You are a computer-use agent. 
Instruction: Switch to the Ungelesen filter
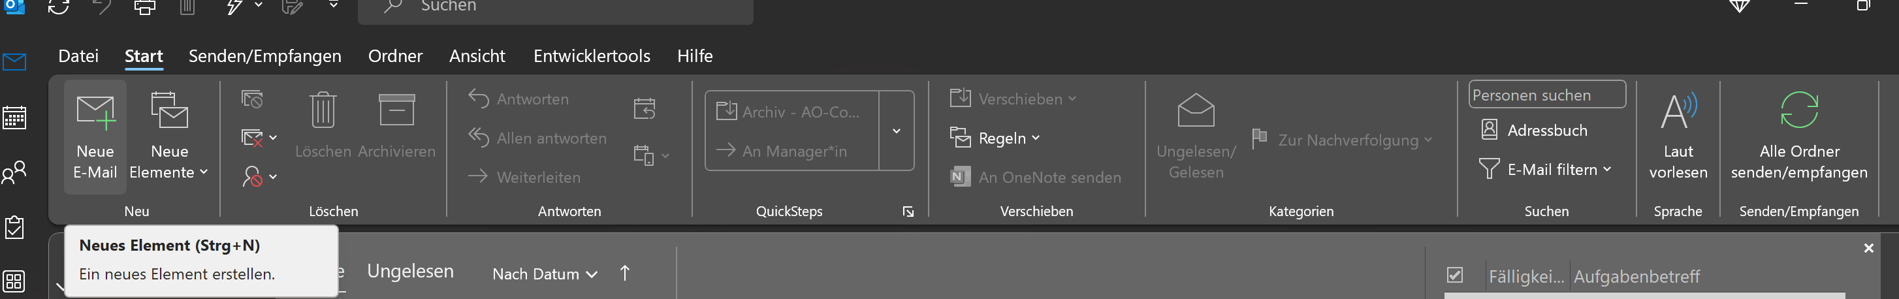point(410,272)
